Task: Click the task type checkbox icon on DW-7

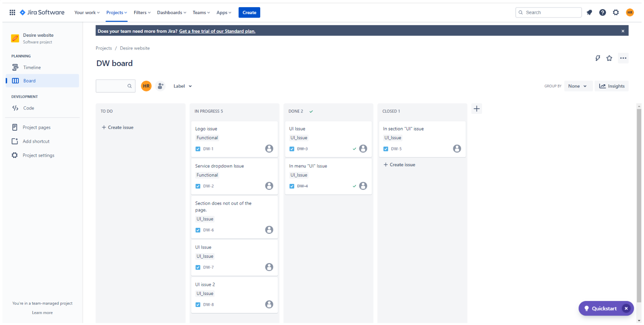Action: [198, 267]
